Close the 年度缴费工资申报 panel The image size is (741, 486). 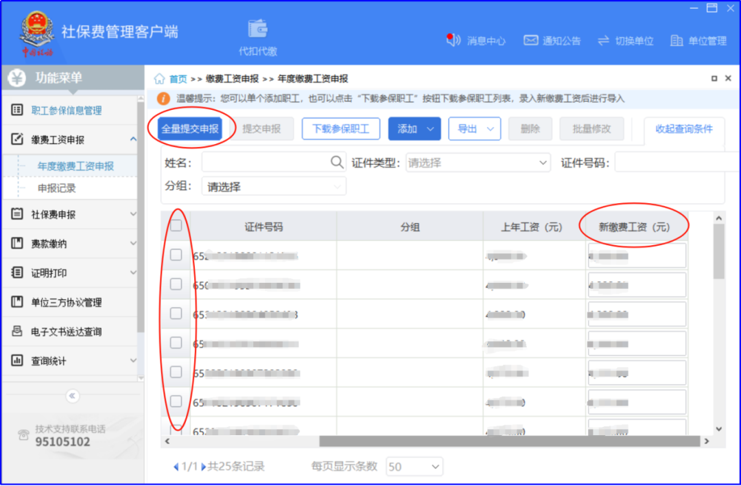pyautogui.click(x=728, y=78)
